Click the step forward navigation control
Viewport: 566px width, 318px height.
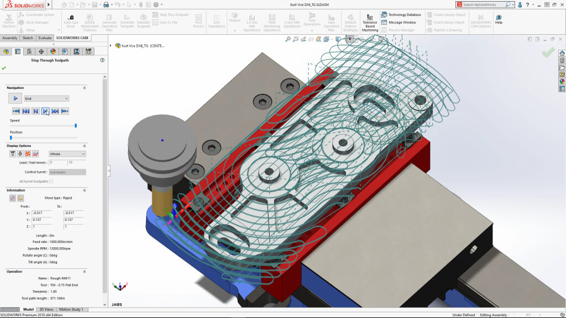coord(46,111)
